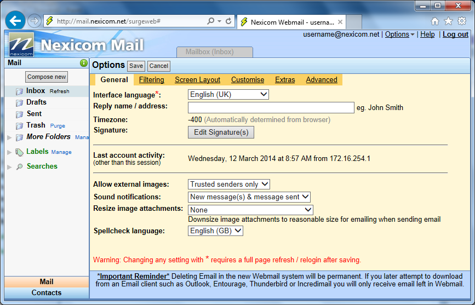Open the Sound notifications dropdown
This screenshot has width=475, height=305.
click(x=249, y=197)
